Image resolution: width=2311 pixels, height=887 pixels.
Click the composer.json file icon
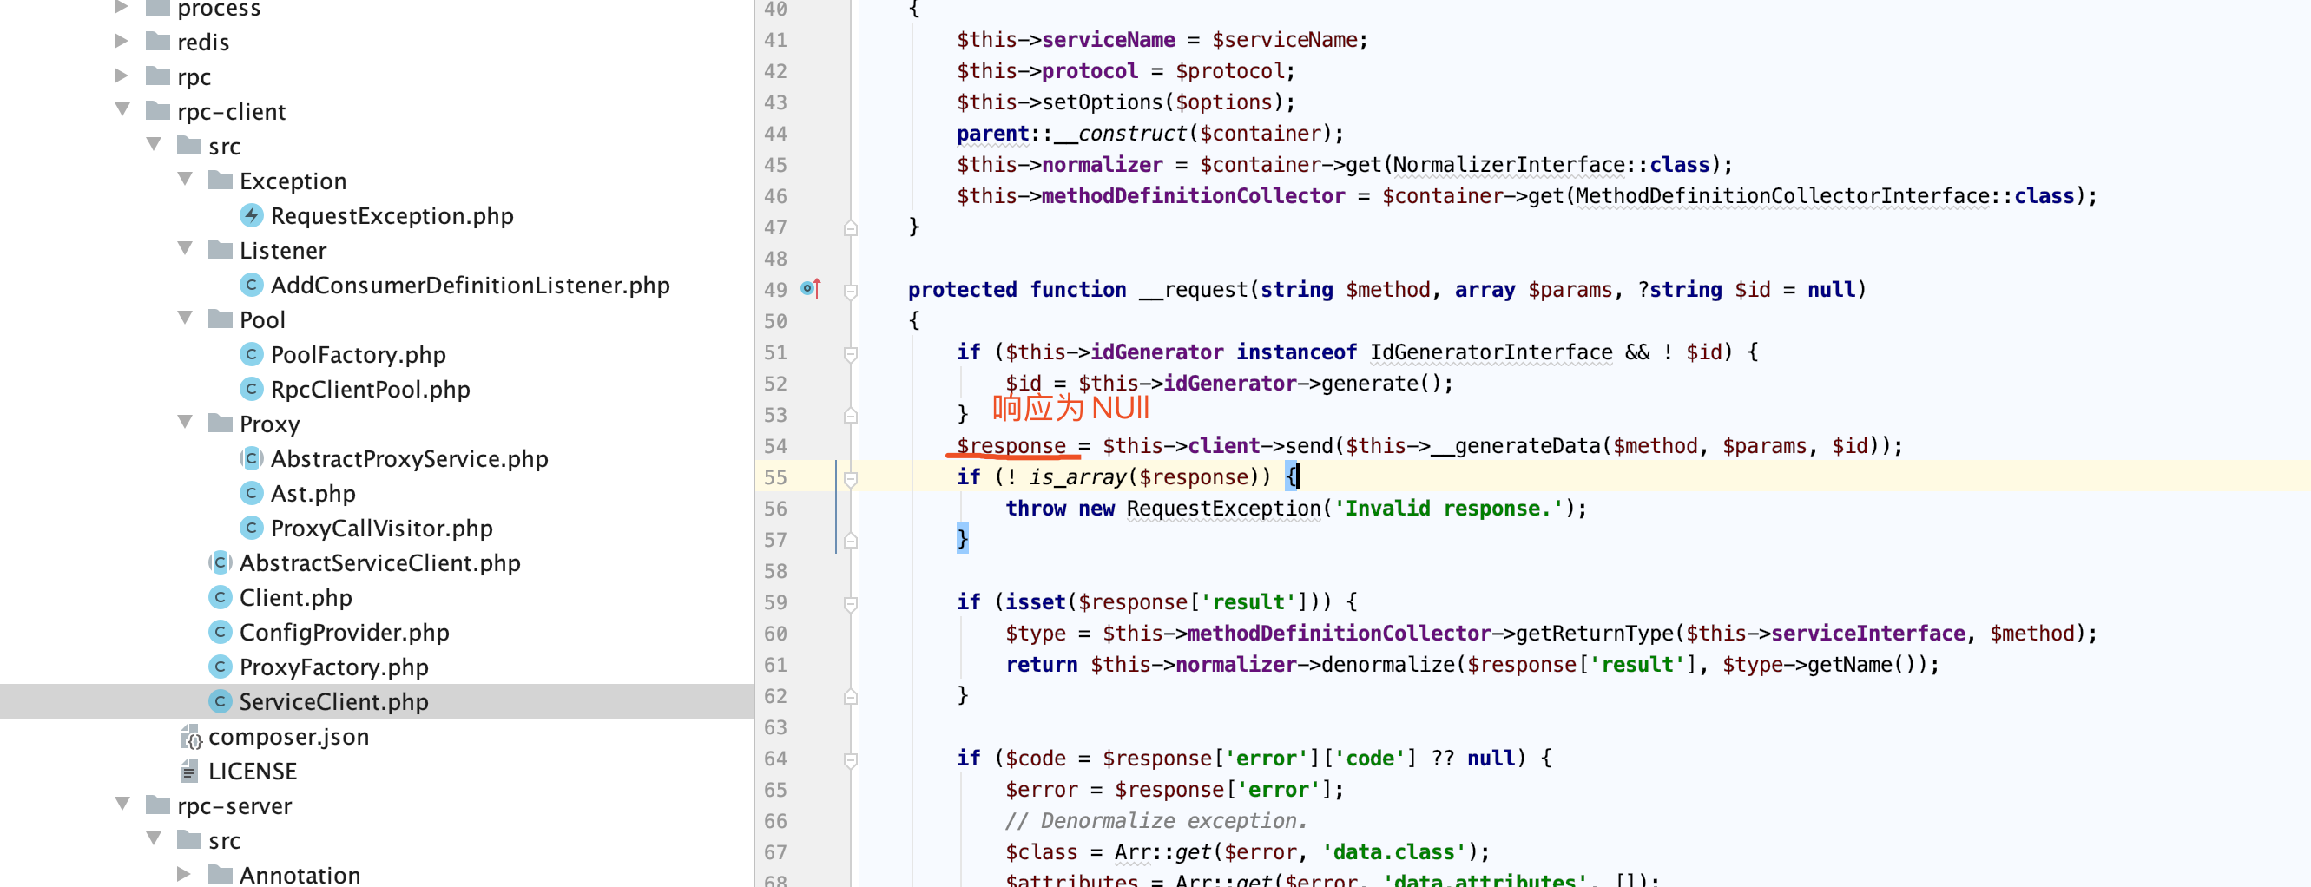click(190, 736)
